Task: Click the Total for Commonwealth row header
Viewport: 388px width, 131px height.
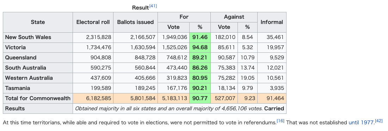Action: coord(38,98)
